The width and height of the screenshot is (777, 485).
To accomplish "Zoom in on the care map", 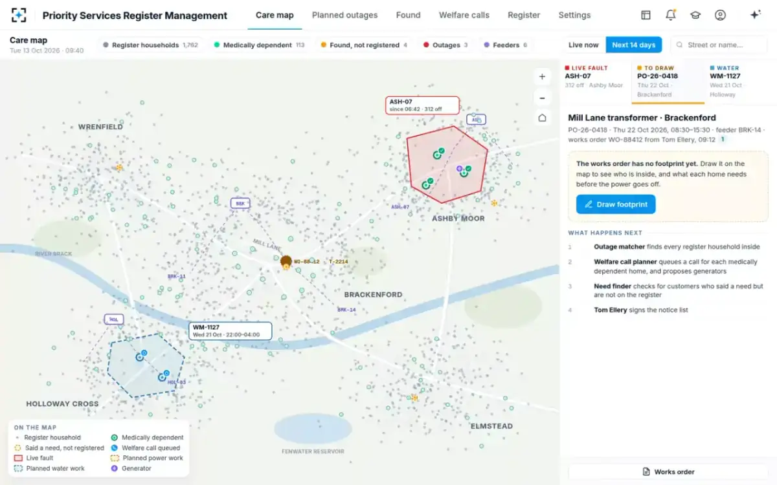I will coord(542,76).
